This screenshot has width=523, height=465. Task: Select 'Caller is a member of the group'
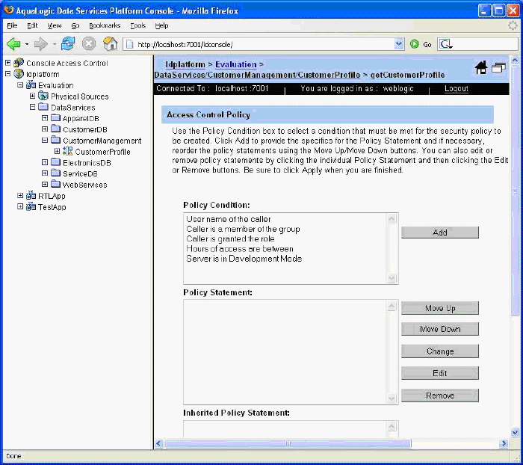(x=243, y=229)
